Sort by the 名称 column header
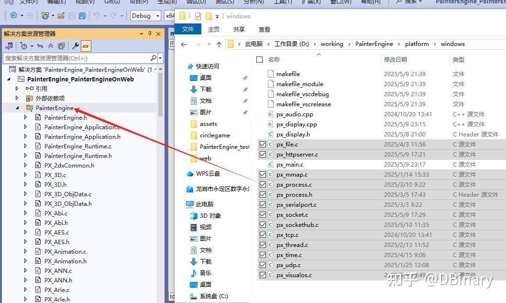This screenshot has width=506, height=303. (x=274, y=59)
